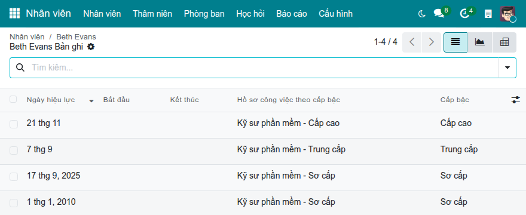
Task: Switch to the graph view
Action: (480, 42)
